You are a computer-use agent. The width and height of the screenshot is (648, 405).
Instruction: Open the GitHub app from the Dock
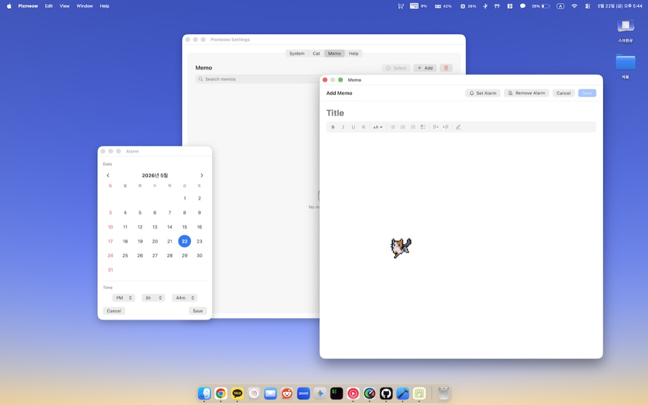(x=386, y=393)
